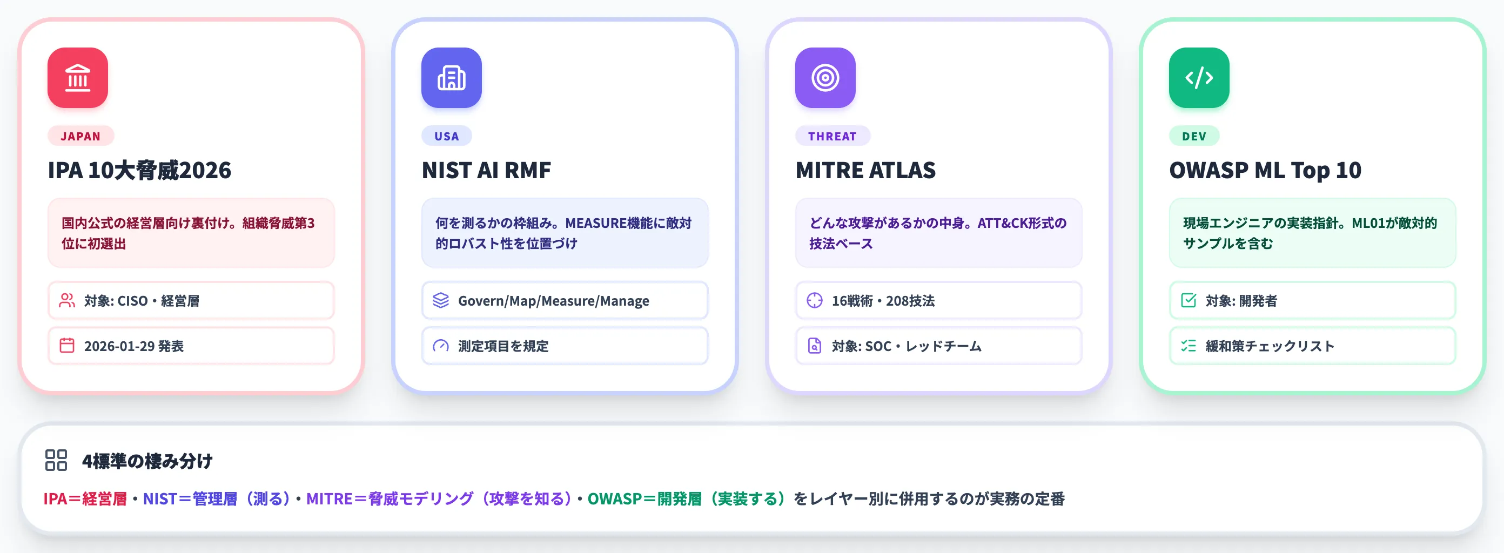Click the 4標準の棲み分け summary title
The image size is (1504, 553).
(147, 461)
